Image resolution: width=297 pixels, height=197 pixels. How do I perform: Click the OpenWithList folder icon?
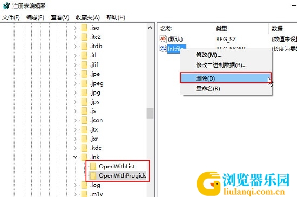pyautogui.click(x=93, y=167)
